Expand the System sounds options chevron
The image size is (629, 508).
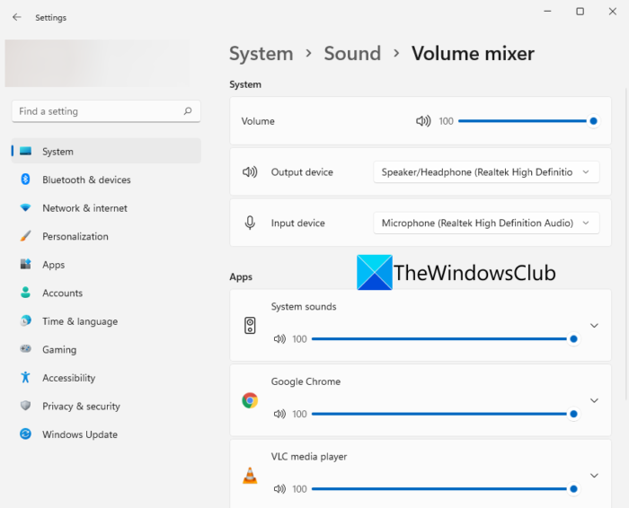(x=594, y=325)
